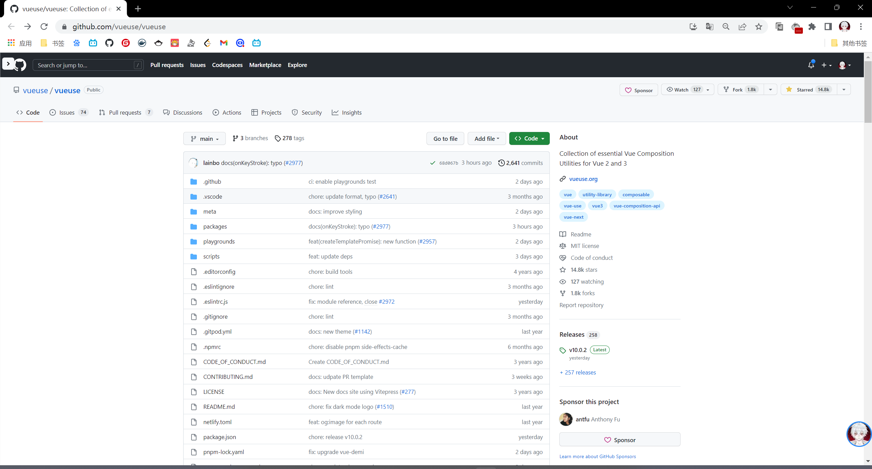Open the vueuse.org website link
The height and width of the screenshot is (469, 872).
pos(583,179)
